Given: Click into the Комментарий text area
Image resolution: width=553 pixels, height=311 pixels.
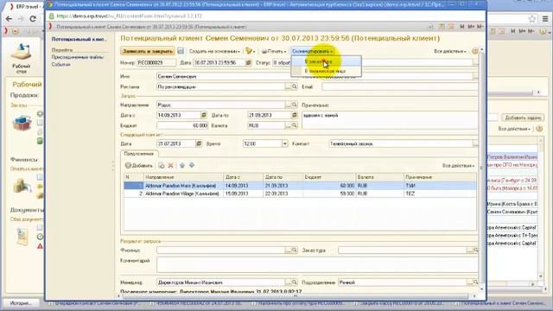Looking at the screenshot, I should coord(316,264).
